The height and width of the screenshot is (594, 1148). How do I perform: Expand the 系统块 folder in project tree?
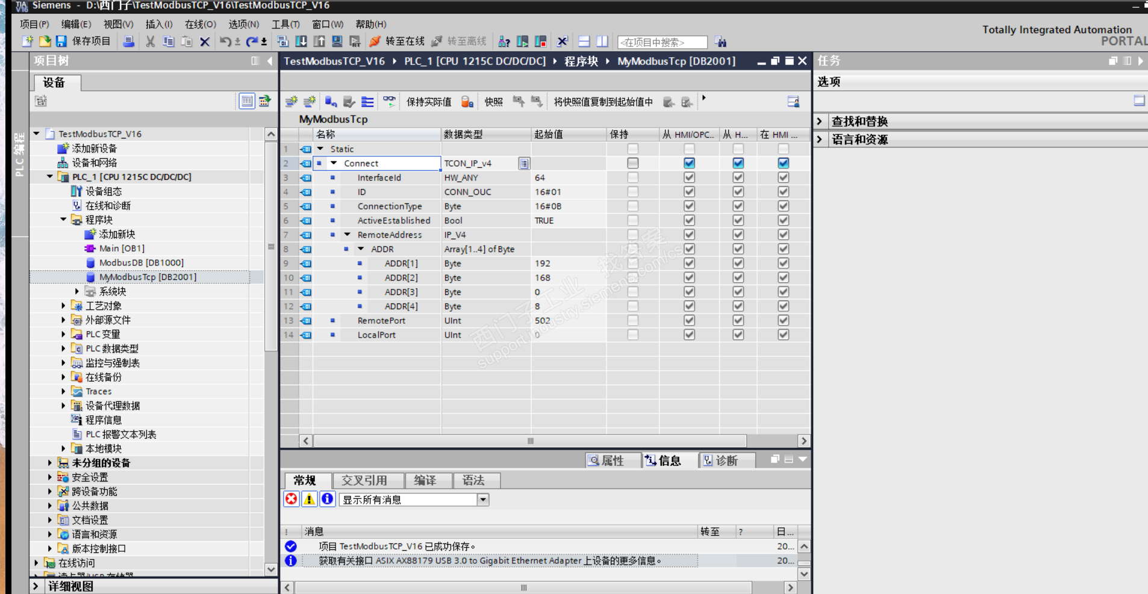tap(77, 291)
